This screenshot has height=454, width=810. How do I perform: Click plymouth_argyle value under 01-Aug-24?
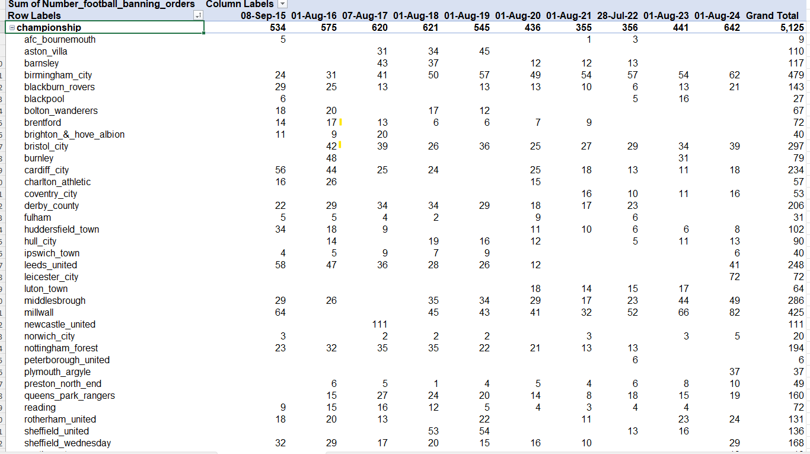tap(734, 372)
